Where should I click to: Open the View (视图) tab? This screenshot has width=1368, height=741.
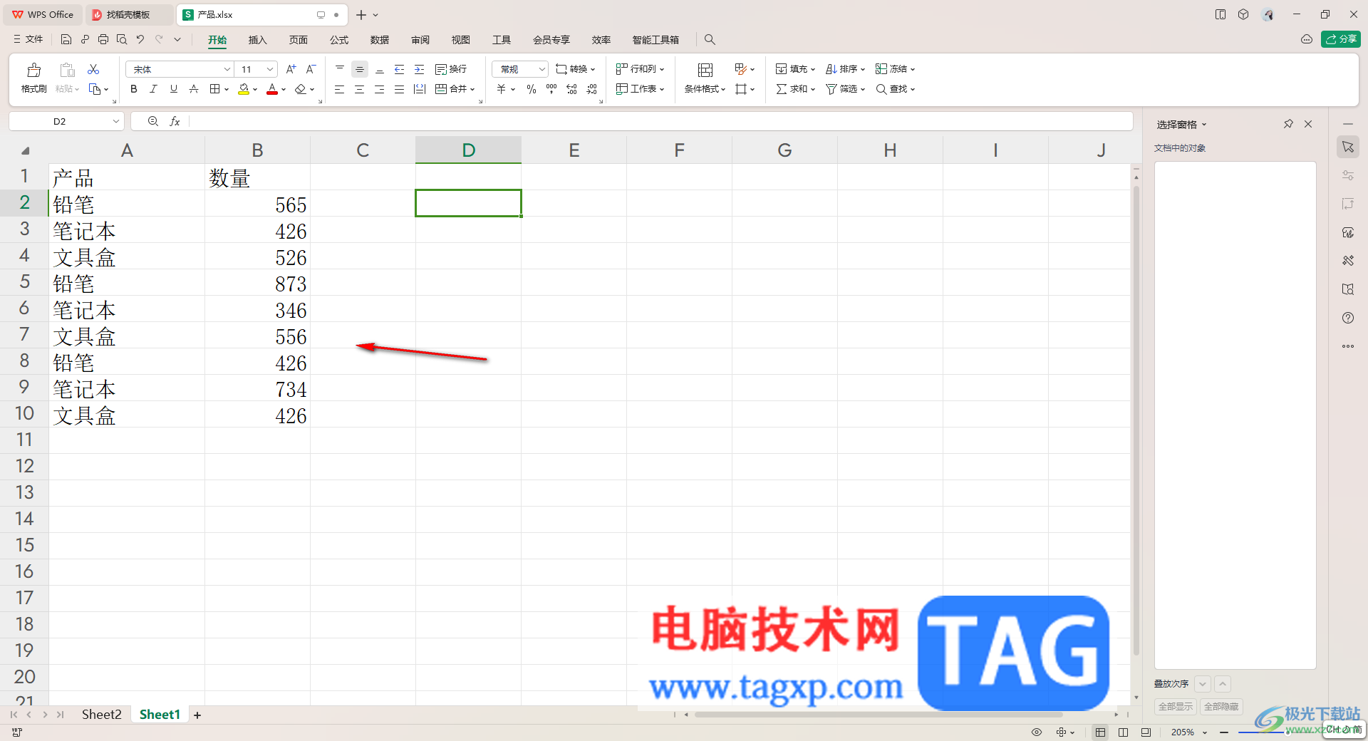[x=461, y=40]
